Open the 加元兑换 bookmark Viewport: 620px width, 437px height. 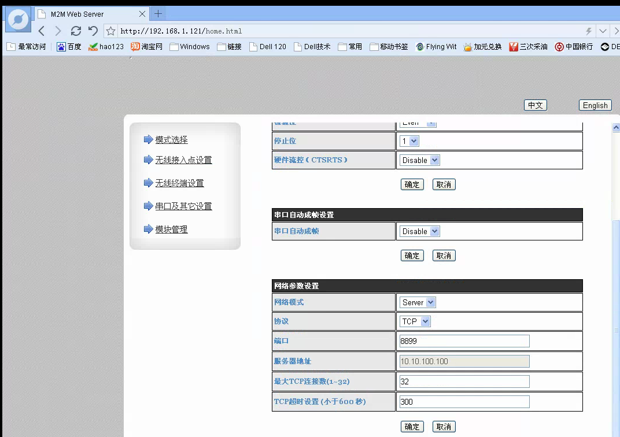pos(482,47)
